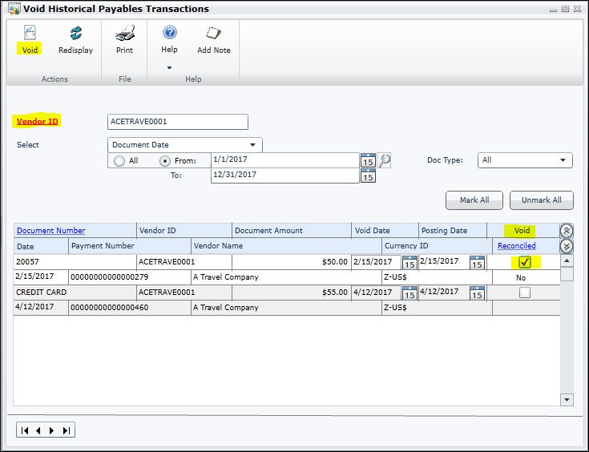589x452 pixels.
Task: Click the Redisplay icon
Action: (76, 33)
